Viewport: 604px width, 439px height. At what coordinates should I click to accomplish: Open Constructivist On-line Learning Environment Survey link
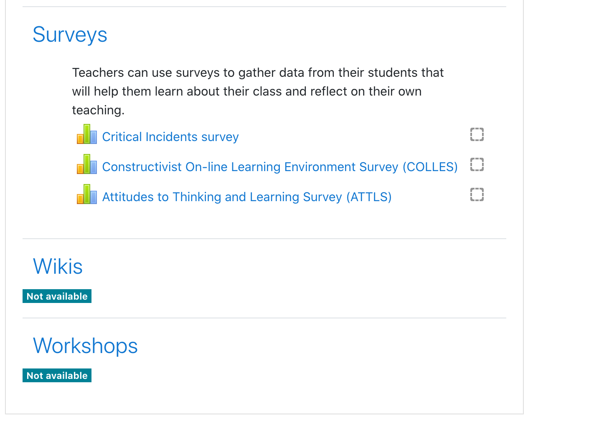280,167
